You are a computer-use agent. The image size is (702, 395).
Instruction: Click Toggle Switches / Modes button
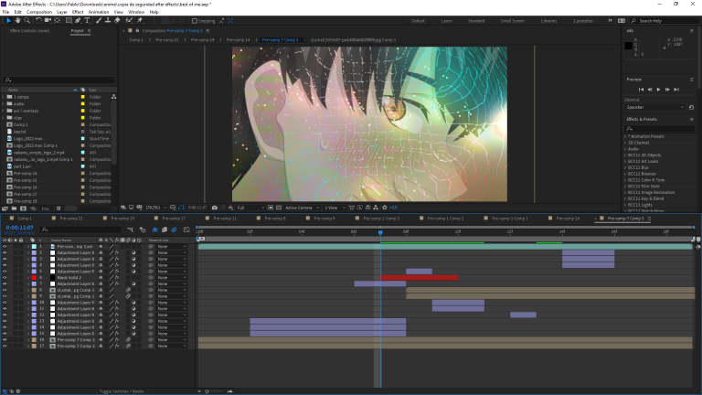pyautogui.click(x=122, y=391)
